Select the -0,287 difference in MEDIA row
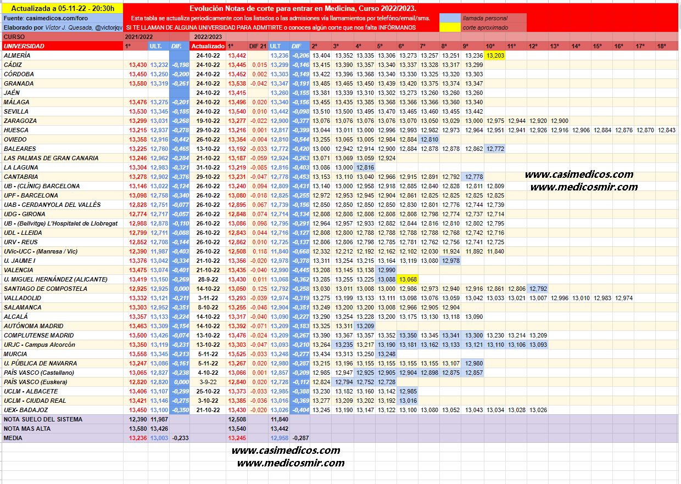The width and height of the screenshot is (681, 484). click(300, 438)
